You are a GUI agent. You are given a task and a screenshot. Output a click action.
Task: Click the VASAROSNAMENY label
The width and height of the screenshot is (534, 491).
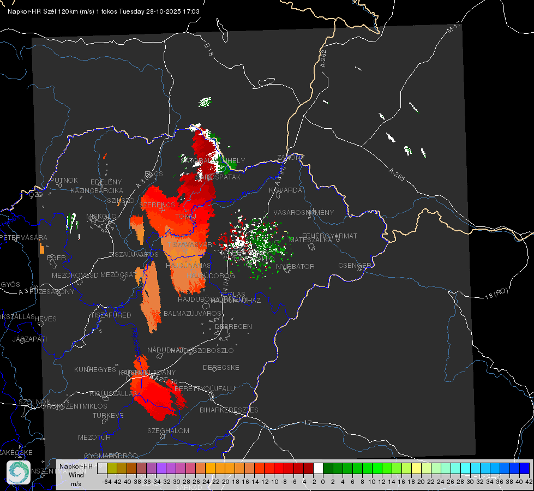pos(304,212)
